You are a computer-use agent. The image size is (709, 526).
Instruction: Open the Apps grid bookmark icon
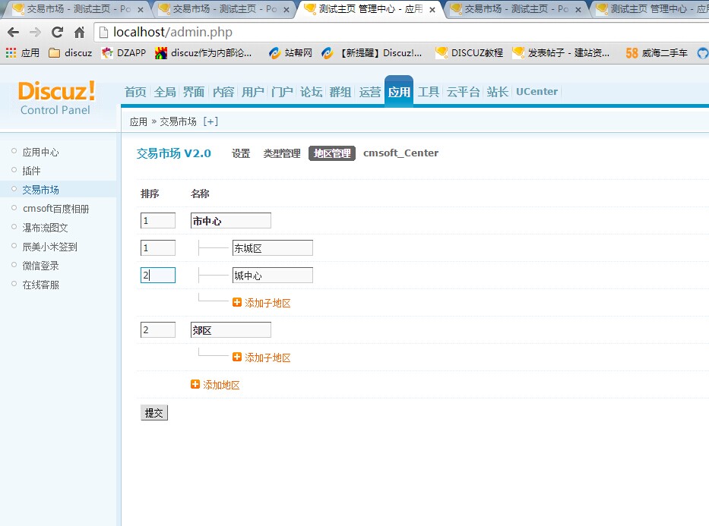click(11, 53)
